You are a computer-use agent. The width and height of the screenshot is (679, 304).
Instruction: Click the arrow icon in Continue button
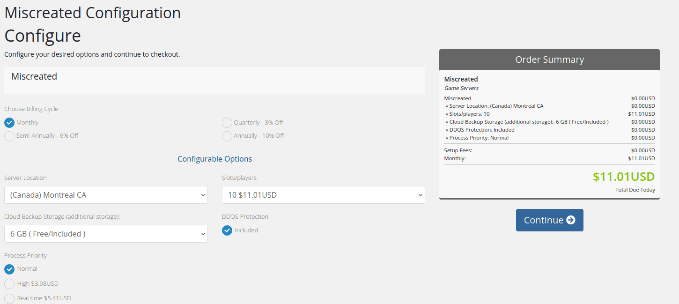coord(570,220)
